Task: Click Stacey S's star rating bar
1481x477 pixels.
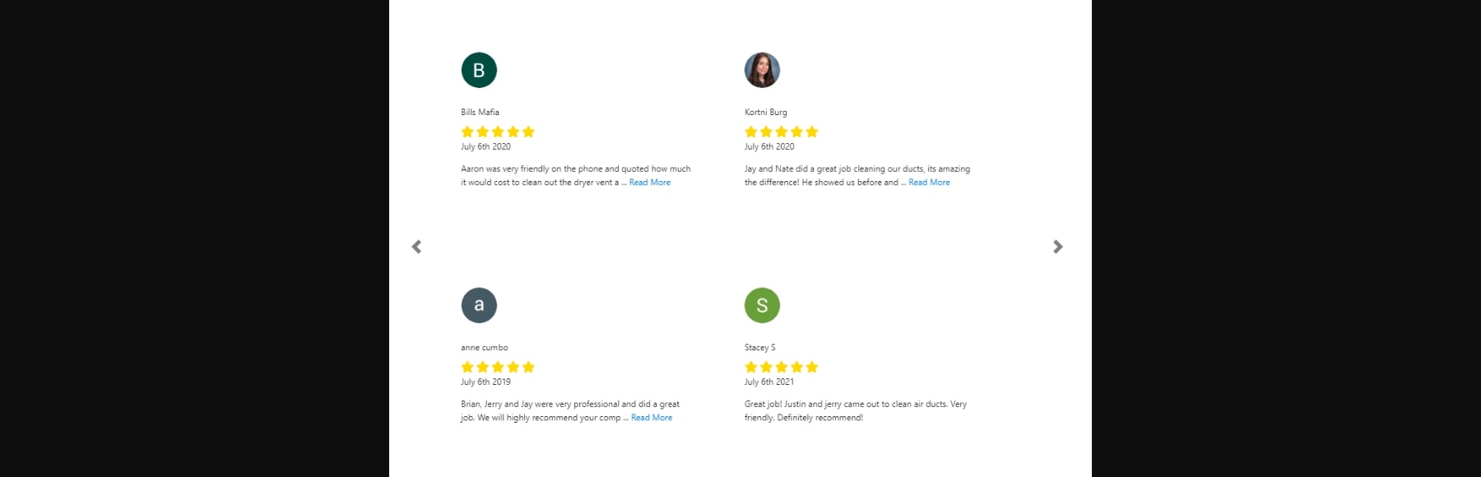Action: 780,366
